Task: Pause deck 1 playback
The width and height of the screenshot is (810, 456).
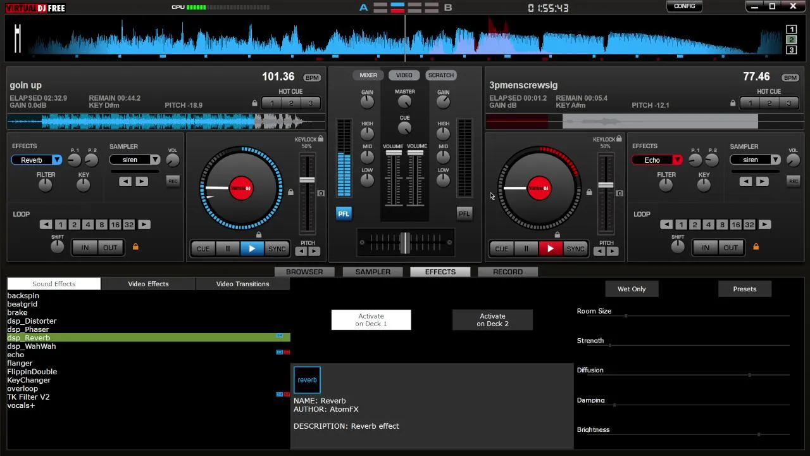Action: [228, 249]
